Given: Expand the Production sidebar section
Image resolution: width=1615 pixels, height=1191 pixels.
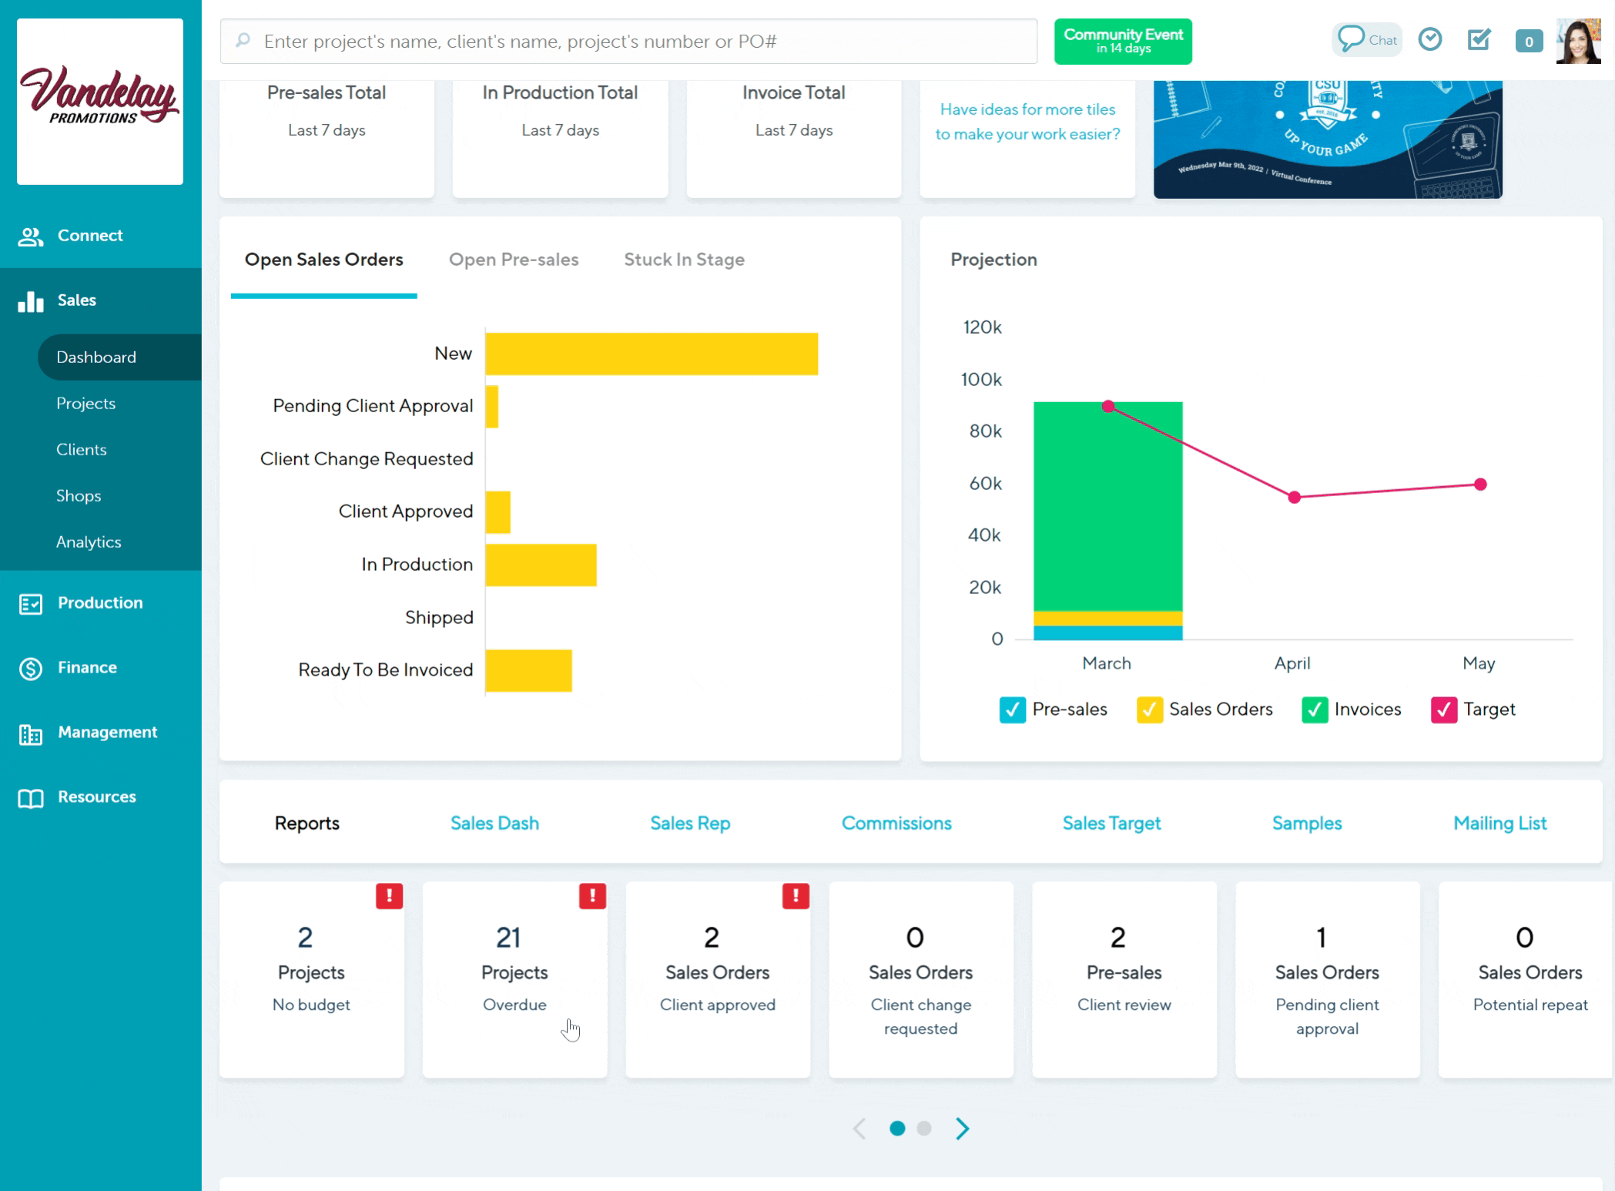Looking at the screenshot, I should tap(100, 603).
